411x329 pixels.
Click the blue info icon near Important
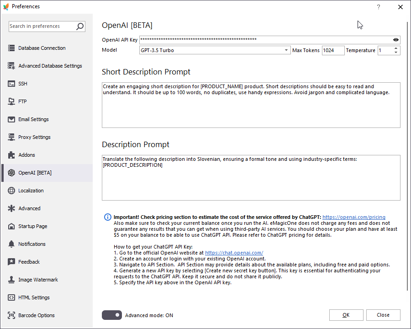pos(108,217)
